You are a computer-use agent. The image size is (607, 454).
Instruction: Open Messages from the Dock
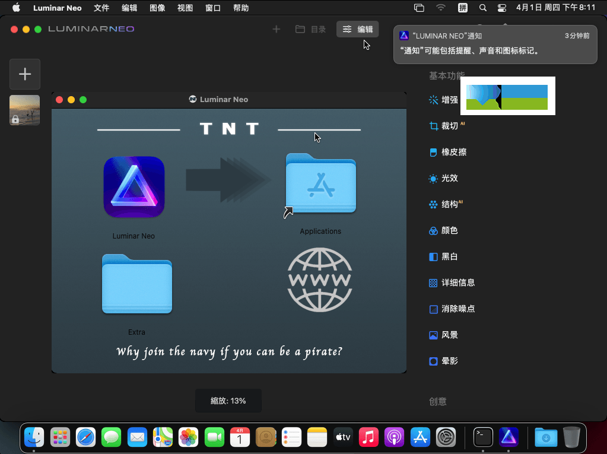[x=112, y=437]
